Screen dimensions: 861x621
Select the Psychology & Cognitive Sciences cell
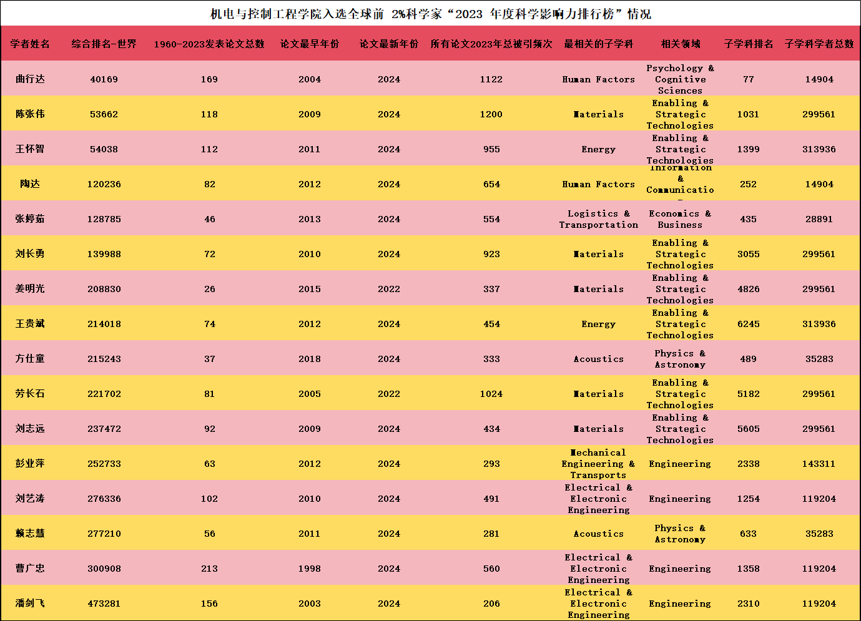point(680,79)
